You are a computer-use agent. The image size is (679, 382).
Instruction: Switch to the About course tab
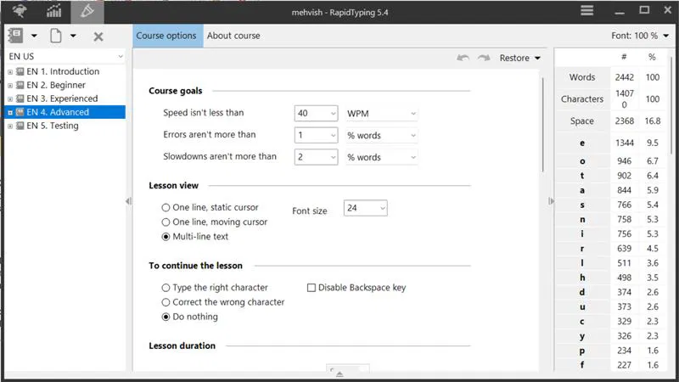(x=233, y=36)
